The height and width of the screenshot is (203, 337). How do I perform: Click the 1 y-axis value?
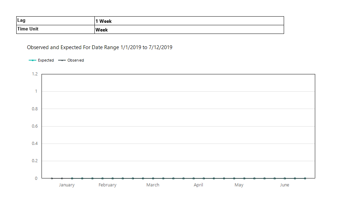(36, 91)
